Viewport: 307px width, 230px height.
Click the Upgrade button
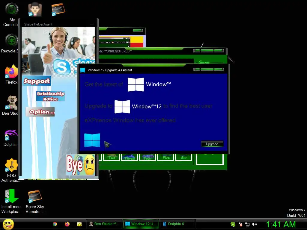pyautogui.click(x=212, y=144)
